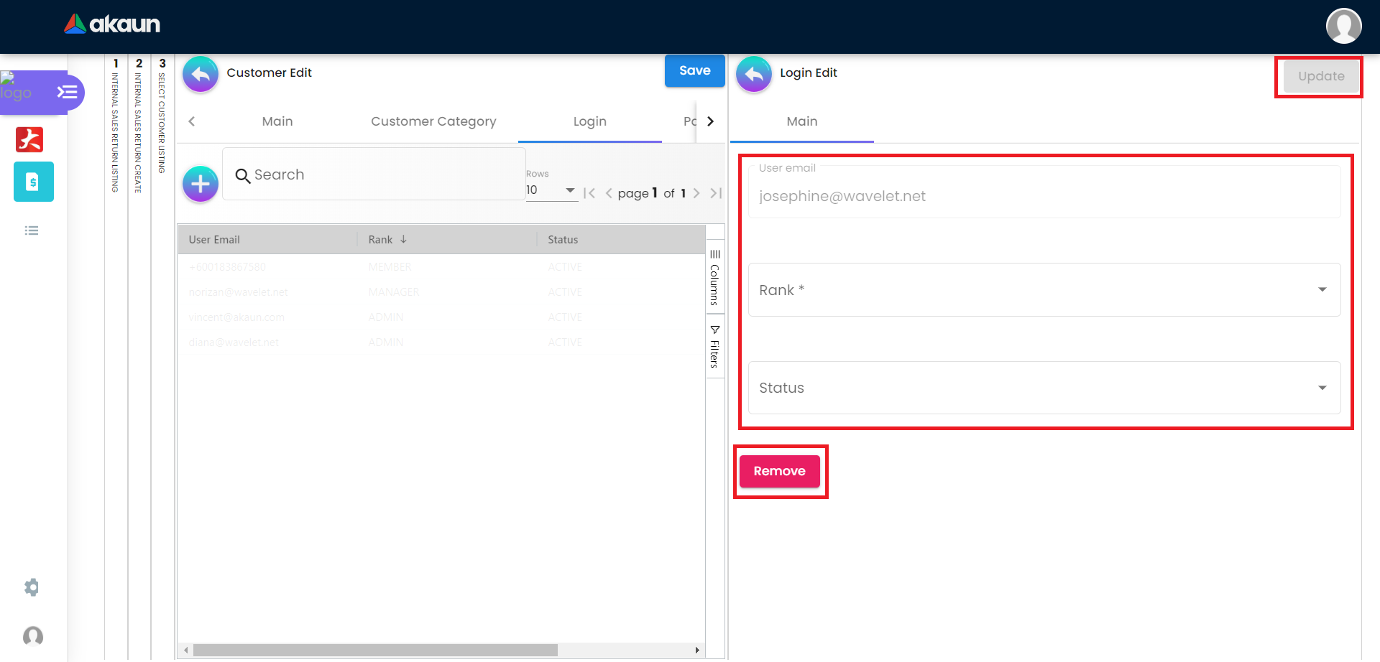Open the settings gear icon
1380x662 pixels.
[32, 587]
